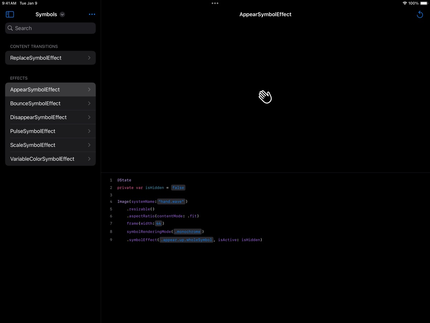Screen dimensions: 430x323
Task: Click the Tue Jan 9 date text
Action: point(28,3)
